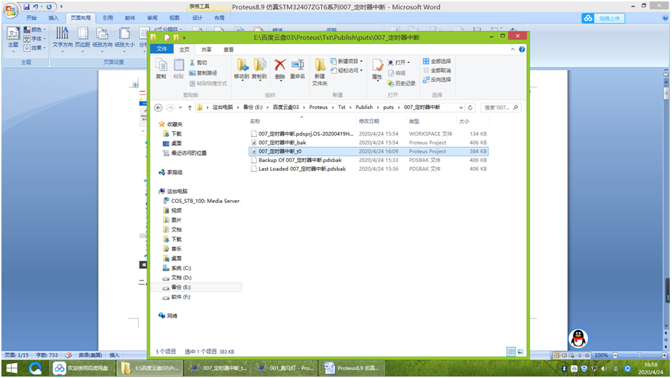This screenshot has width=672, height=378.
Task: Click the QQ penguin icon
Action: pyautogui.click(x=578, y=339)
